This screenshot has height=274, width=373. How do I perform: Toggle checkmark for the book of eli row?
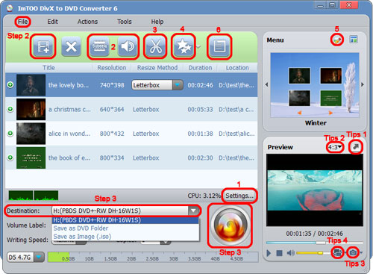[10, 158]
